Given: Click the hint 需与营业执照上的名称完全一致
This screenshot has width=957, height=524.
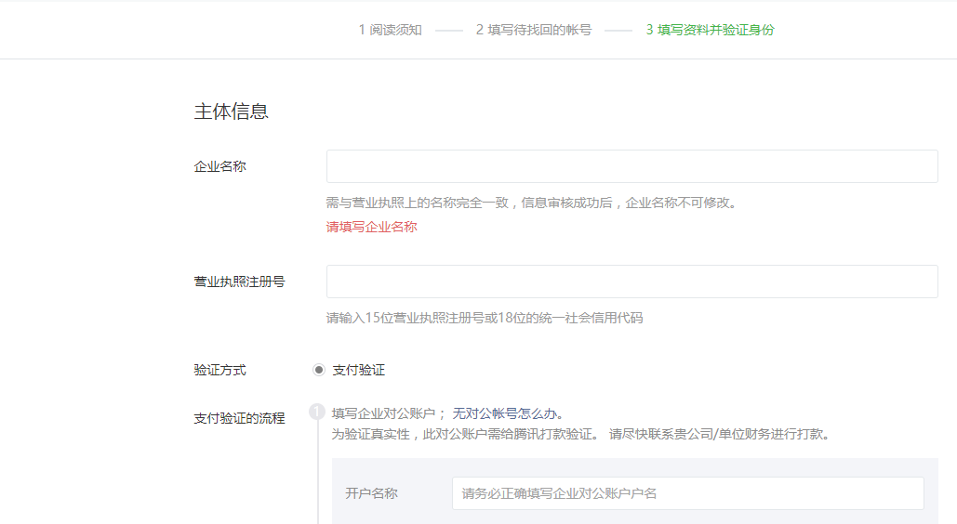Looking at the screenshot, I should click(531, 203).
